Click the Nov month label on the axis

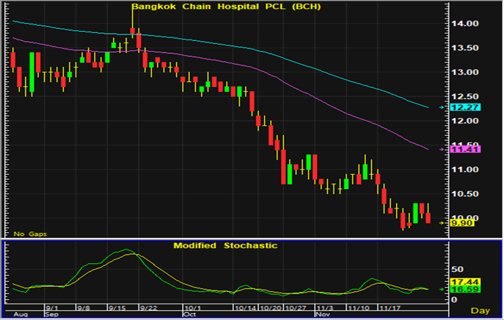[324, 314]
